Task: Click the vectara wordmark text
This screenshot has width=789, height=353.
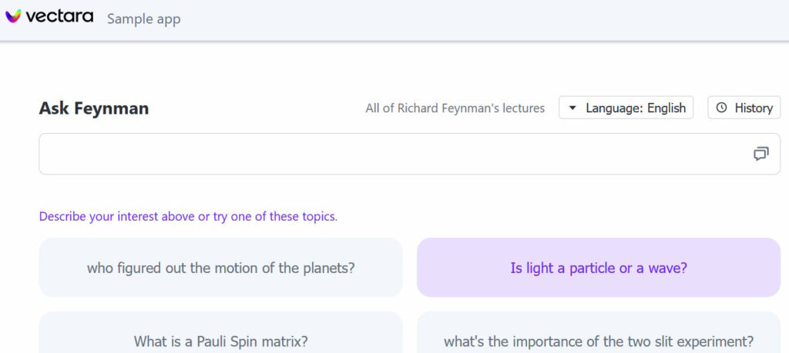Action: (x=59, y=16)
